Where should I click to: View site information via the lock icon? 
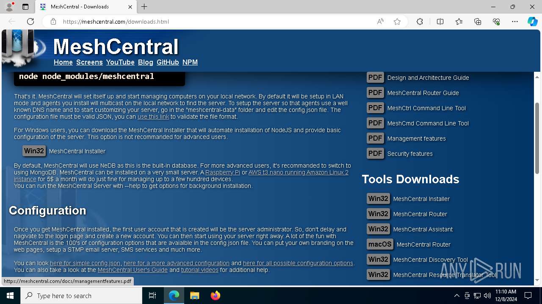(x=53, y=22)
